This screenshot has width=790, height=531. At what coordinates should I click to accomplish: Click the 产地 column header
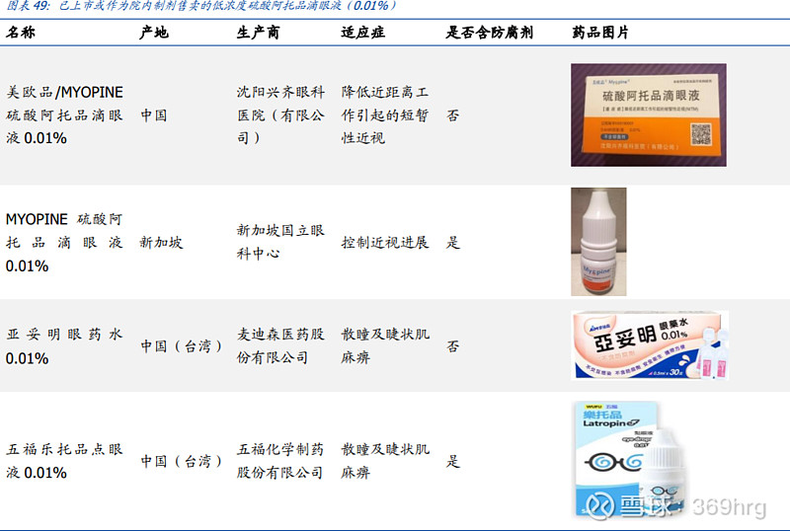(154, 33)
